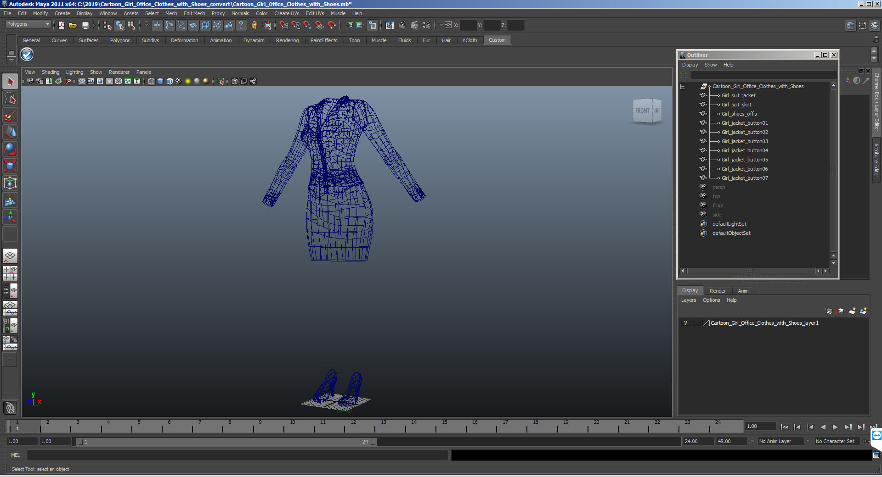Toggle select by component type mode
Image resolution: width=882 pixels, height=477 pixels.
[x=131, y=25]
